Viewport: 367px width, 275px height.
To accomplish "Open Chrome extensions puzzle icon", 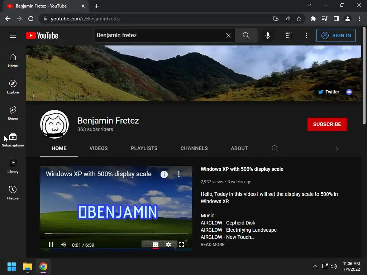I will coord(313,19).
